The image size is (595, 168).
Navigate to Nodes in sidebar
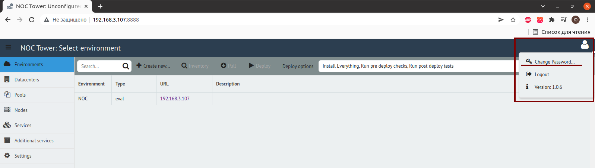[37, 110]
